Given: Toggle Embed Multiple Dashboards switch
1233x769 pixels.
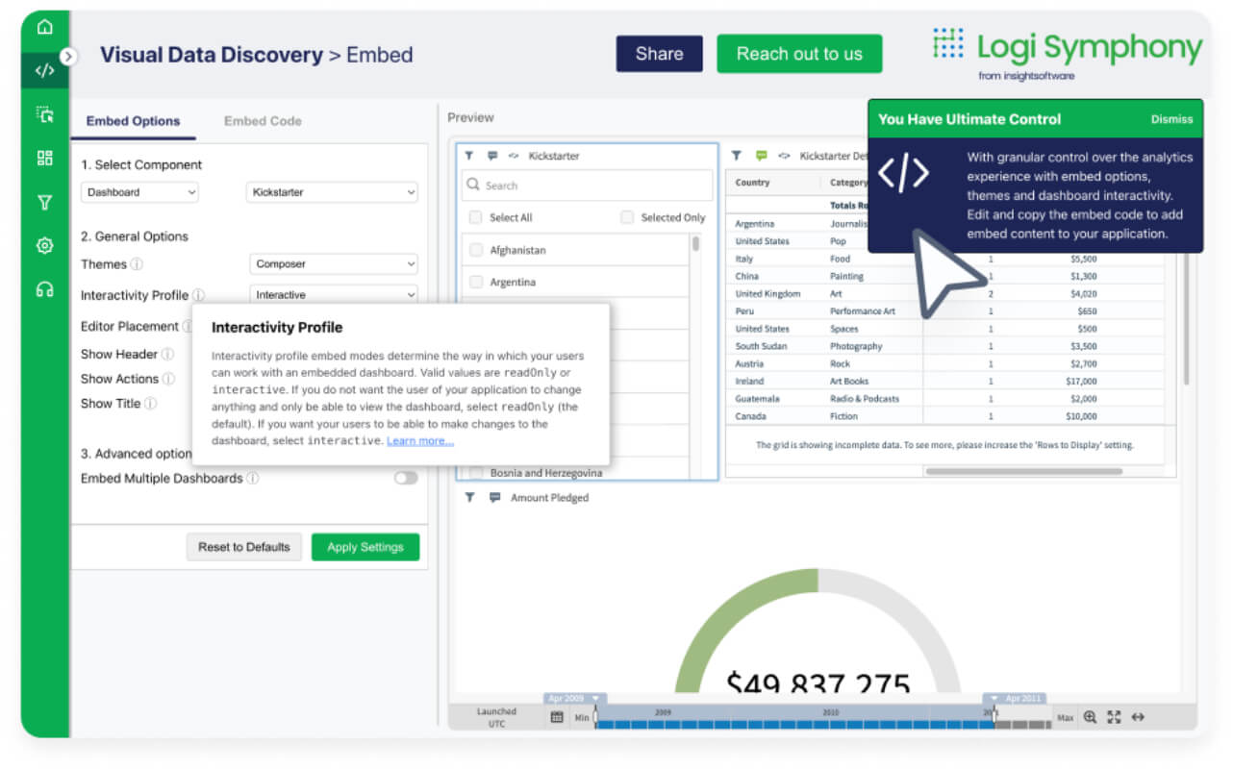Looking at the screenshot, I should point(406,478).
